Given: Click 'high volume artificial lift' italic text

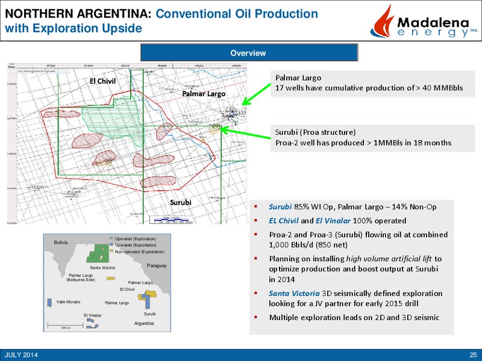Looking at the screenshot, I should (389, 259).
